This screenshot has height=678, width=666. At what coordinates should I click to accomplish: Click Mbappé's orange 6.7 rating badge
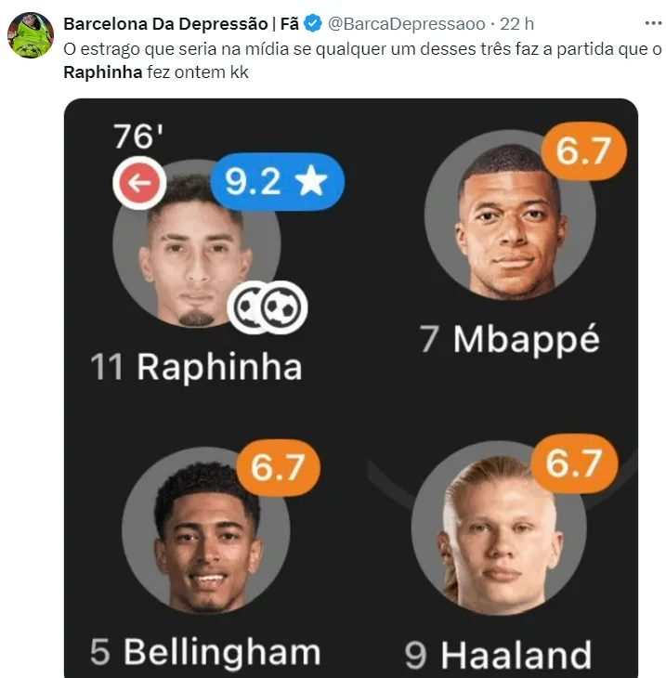(582, 150)
